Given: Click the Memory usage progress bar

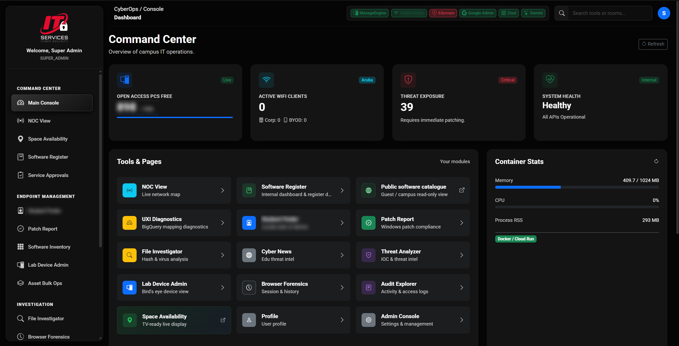Looking at the screenshot, I should tap(577, 187).
